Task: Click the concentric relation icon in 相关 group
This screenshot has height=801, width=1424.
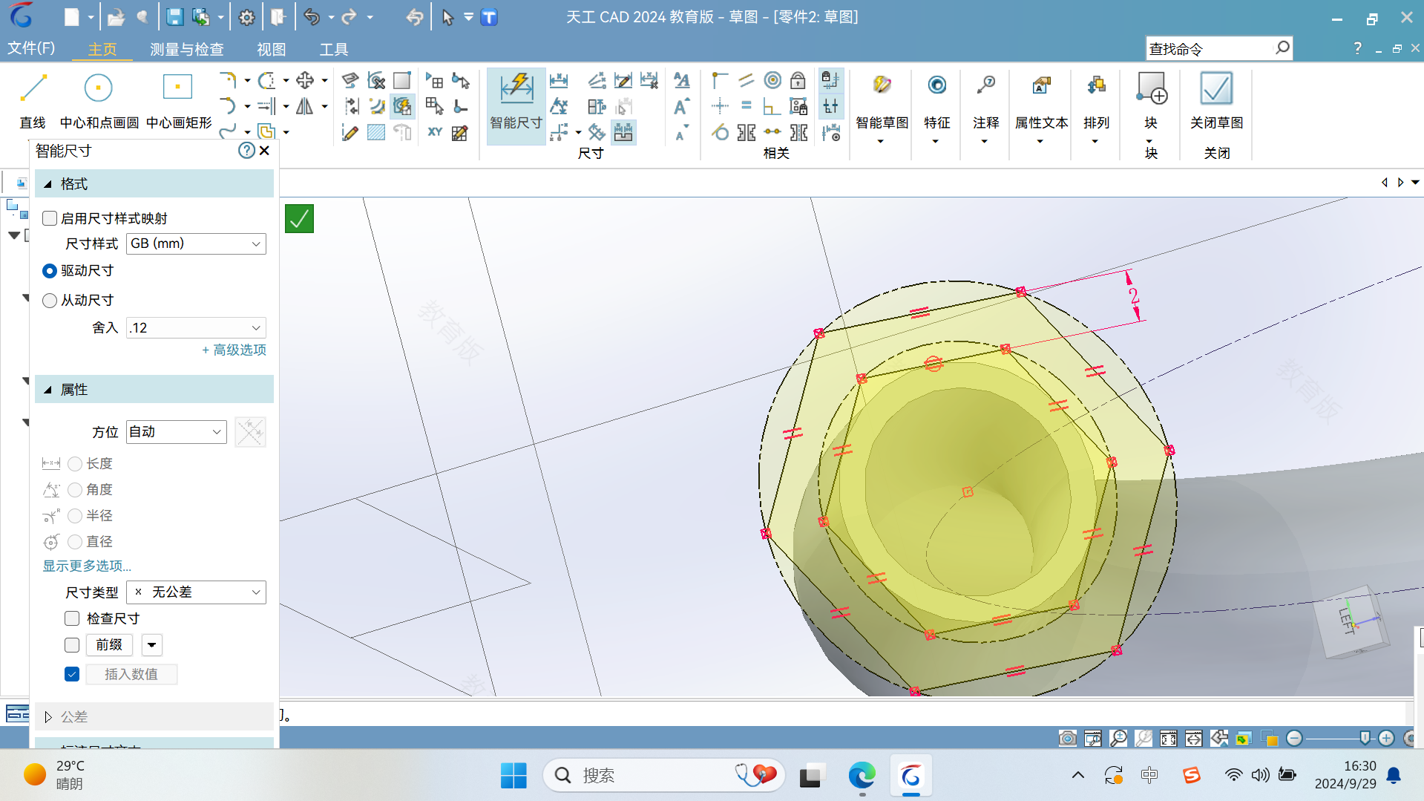Action: pyautogui.click(x=772, y=80)
